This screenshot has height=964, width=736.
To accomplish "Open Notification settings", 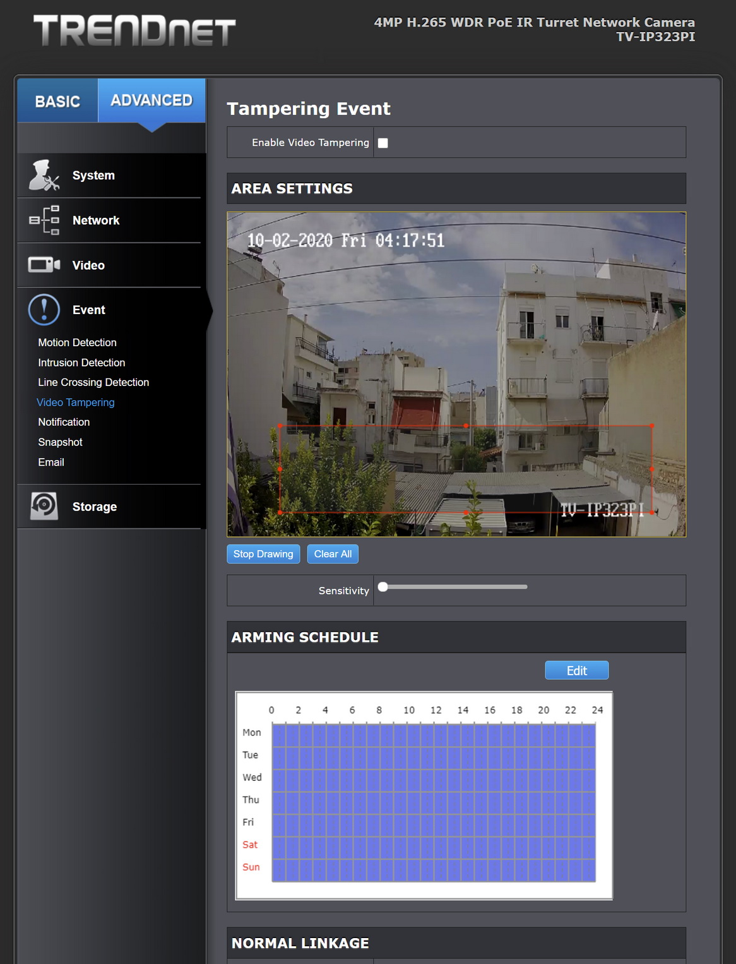I will click(64, 422).
